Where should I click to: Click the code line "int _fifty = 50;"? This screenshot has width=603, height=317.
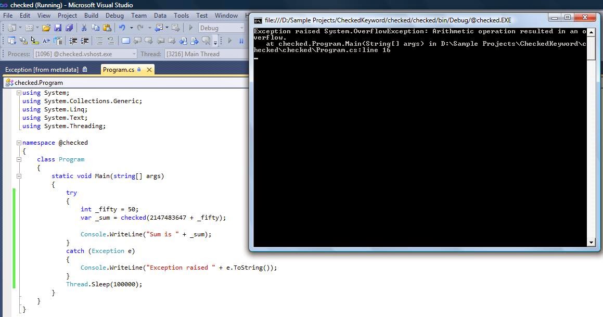tap(110, 209)
